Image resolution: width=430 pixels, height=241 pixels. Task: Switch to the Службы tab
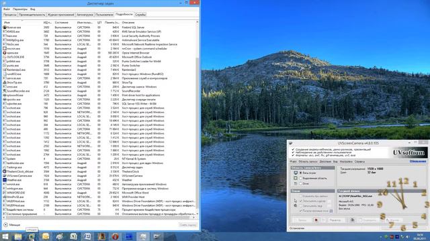pyautogui.click(x=140, y=15)
